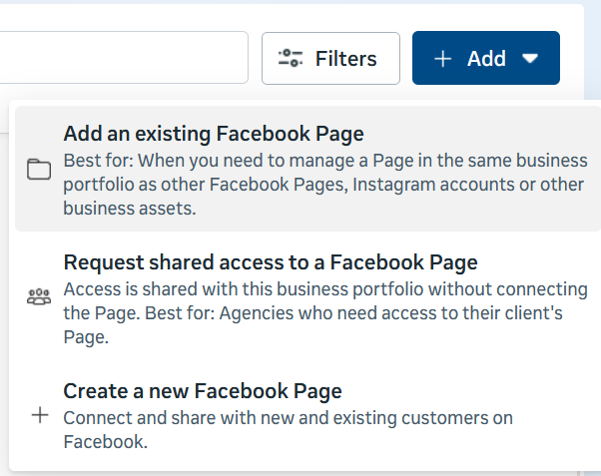Click the sliders icon on the Filters button
Screen dimensions: 601x476
pyautogui.click(x=291, y=59)
